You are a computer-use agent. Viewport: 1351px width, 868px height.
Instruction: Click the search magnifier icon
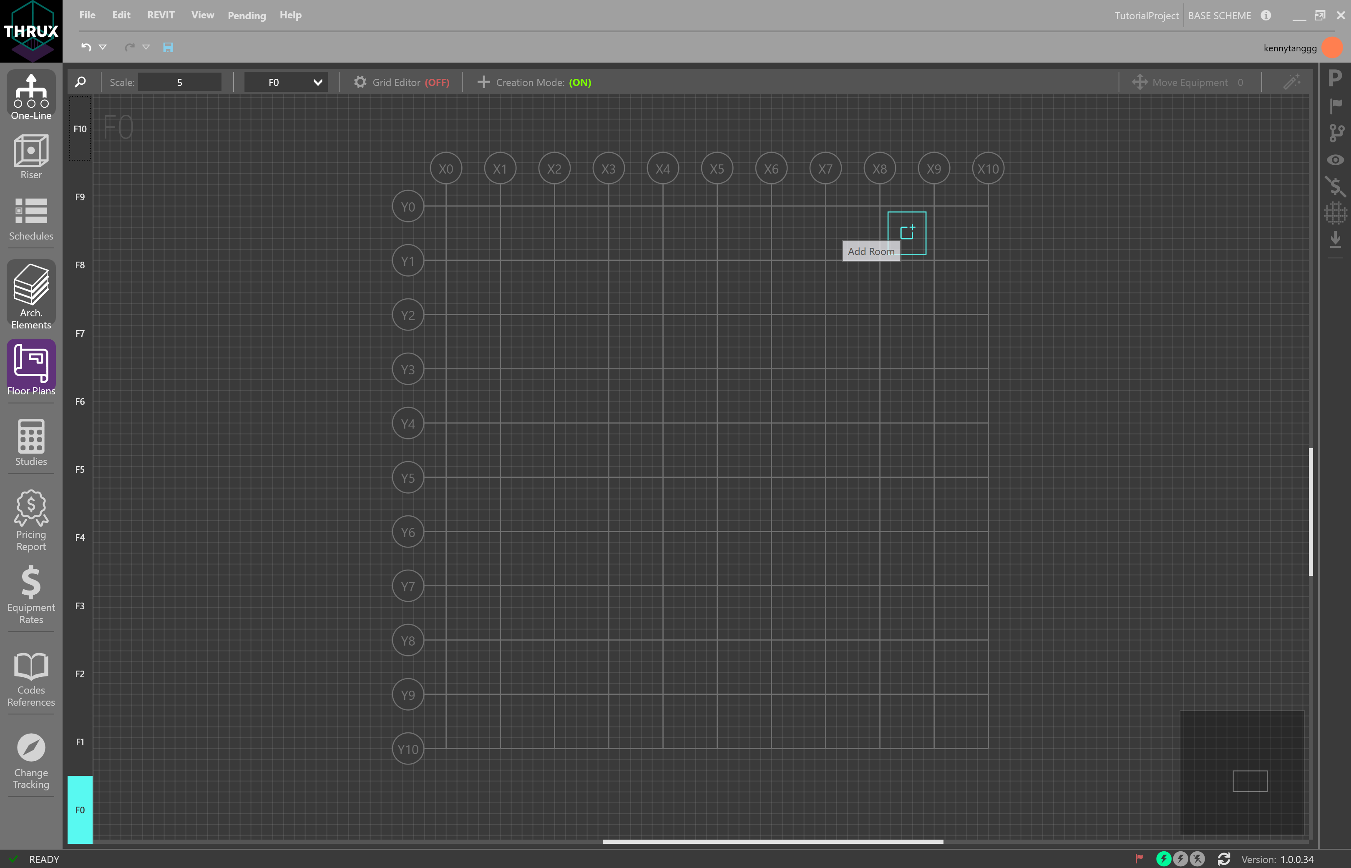point(81,82)
